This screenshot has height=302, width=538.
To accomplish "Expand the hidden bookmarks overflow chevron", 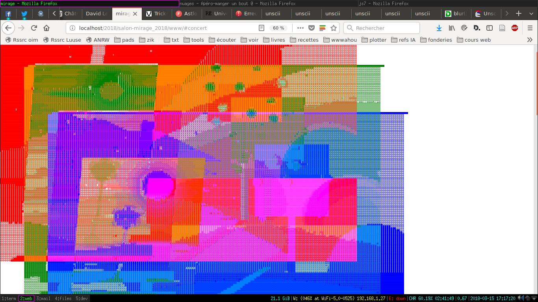I will pos(530,40).
